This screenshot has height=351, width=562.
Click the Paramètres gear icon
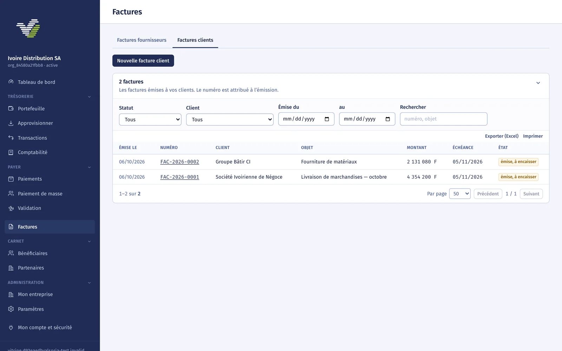point(11,309)
